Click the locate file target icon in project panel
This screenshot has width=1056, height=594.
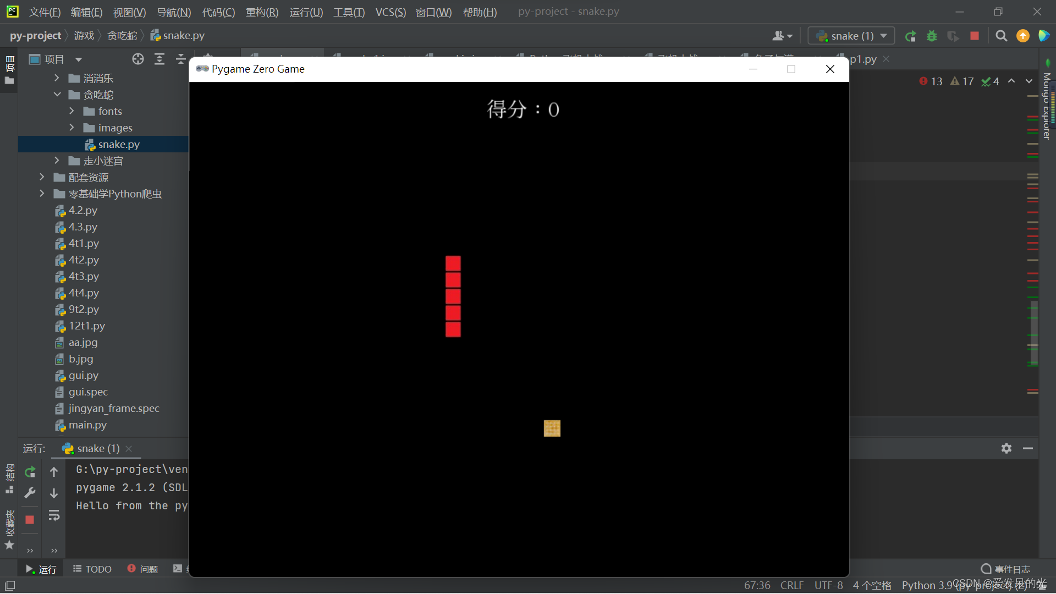tap(138, 59)
